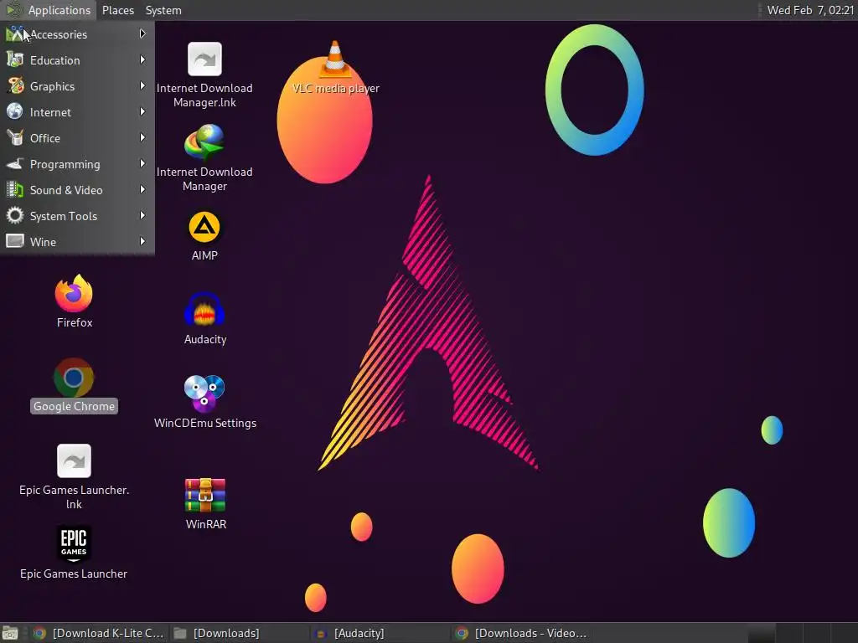Launch Google Chrome desktop icon
The image size is (858, 643).
[74, 378]
